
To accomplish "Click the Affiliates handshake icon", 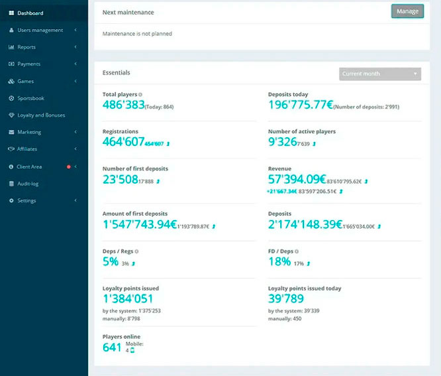I will pos(11,149).
